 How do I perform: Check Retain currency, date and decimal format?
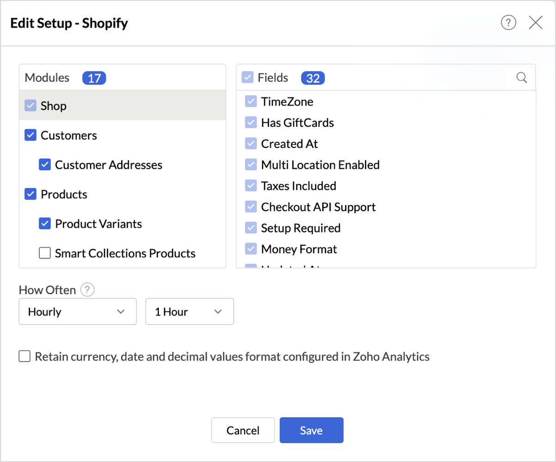click(24, 356)
